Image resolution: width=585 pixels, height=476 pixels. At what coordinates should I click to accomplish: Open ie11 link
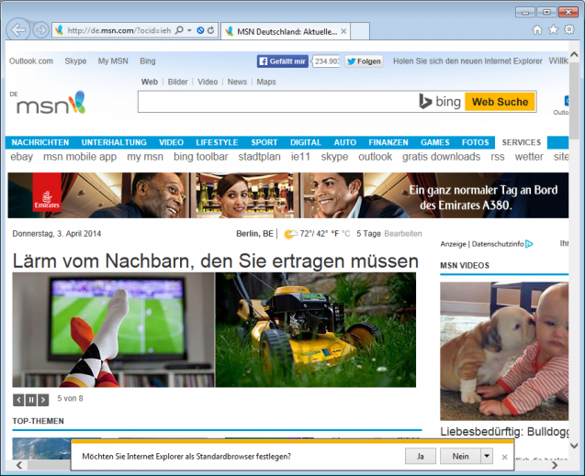(x=300, y=157)
